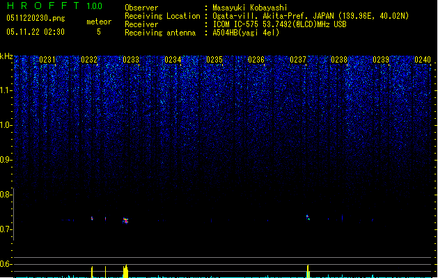Click the 0239 time marker
438x278 pixels.
point(381,60)
